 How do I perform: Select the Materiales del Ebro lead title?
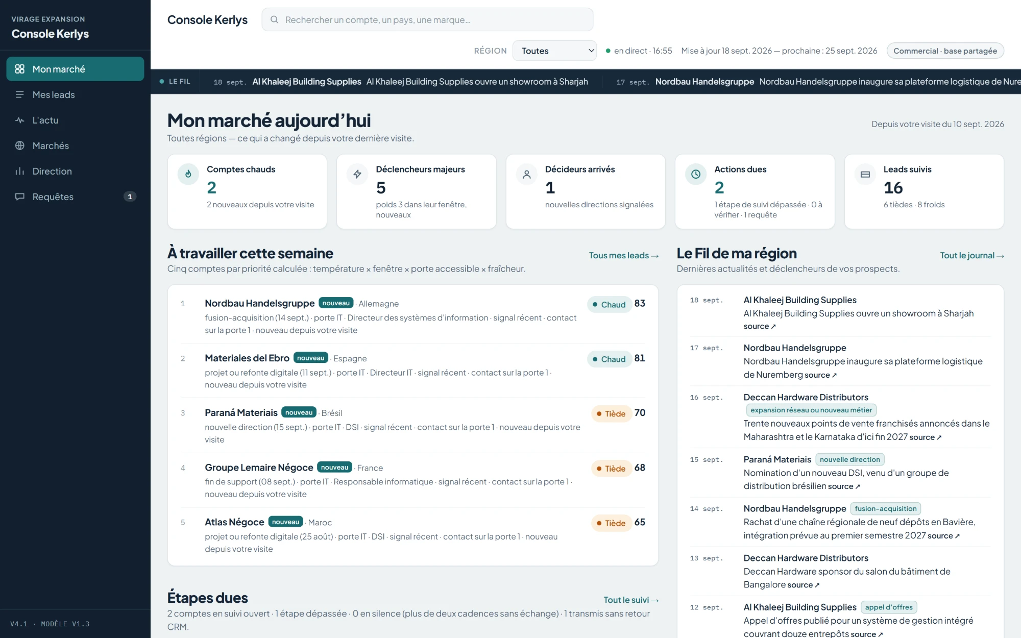[247, 358]
